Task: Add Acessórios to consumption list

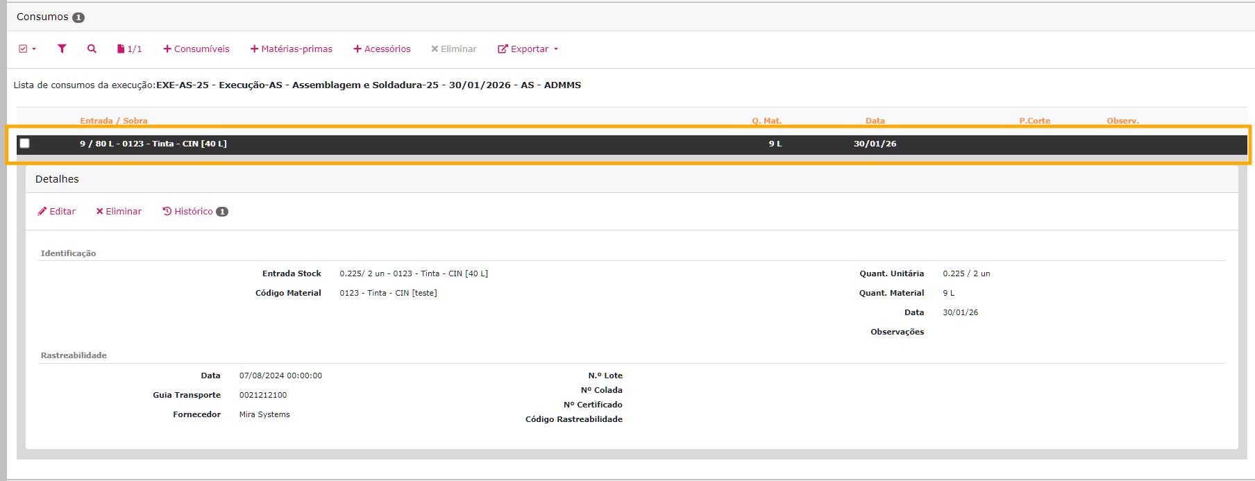Action: point(382,49)
